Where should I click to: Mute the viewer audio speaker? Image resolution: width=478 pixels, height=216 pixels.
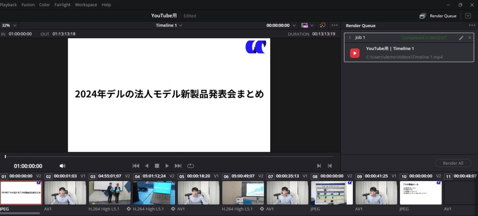(63, 166)
